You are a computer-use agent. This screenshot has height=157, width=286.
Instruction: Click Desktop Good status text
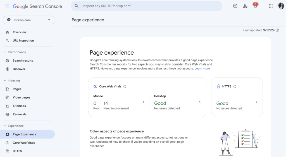click(x=160, y=103)
